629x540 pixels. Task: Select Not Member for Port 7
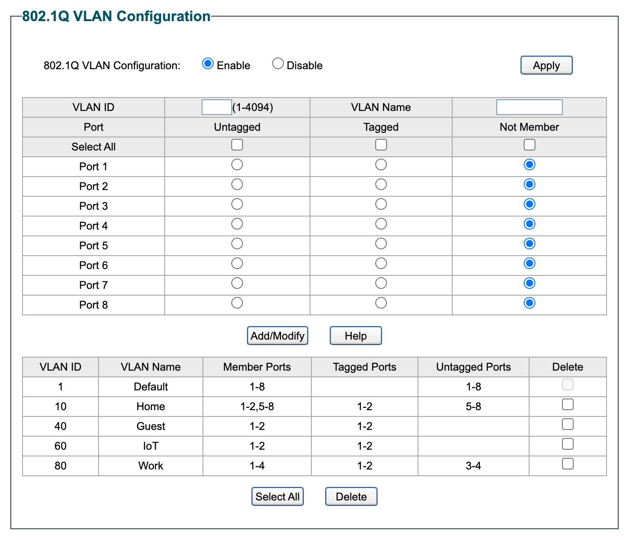(x=530, y=283)
